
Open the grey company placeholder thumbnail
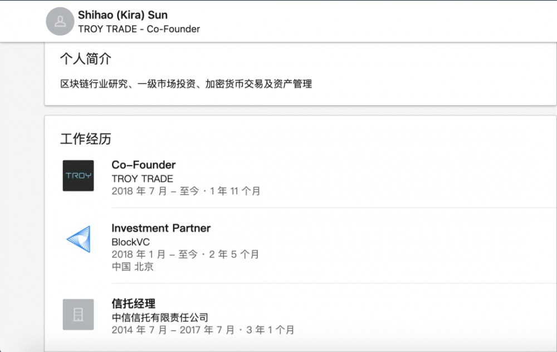pyautogui.click(x=78, y=314)
